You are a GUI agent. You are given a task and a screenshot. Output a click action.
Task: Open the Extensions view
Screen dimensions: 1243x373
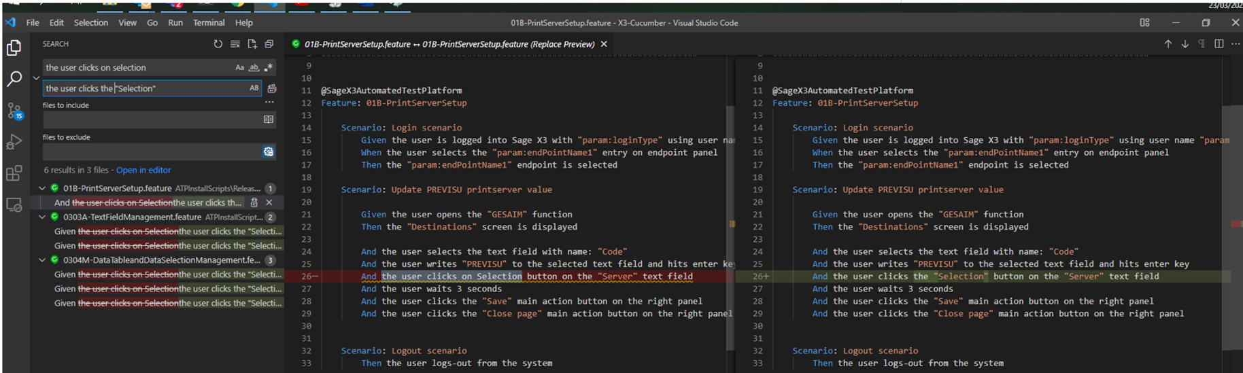coord(14,173)
